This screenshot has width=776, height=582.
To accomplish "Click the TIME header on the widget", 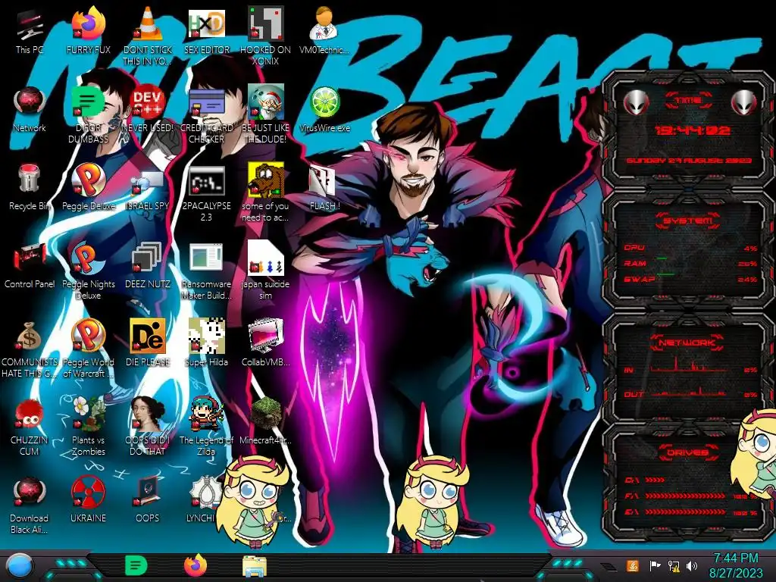I will [x=688, y=101].
